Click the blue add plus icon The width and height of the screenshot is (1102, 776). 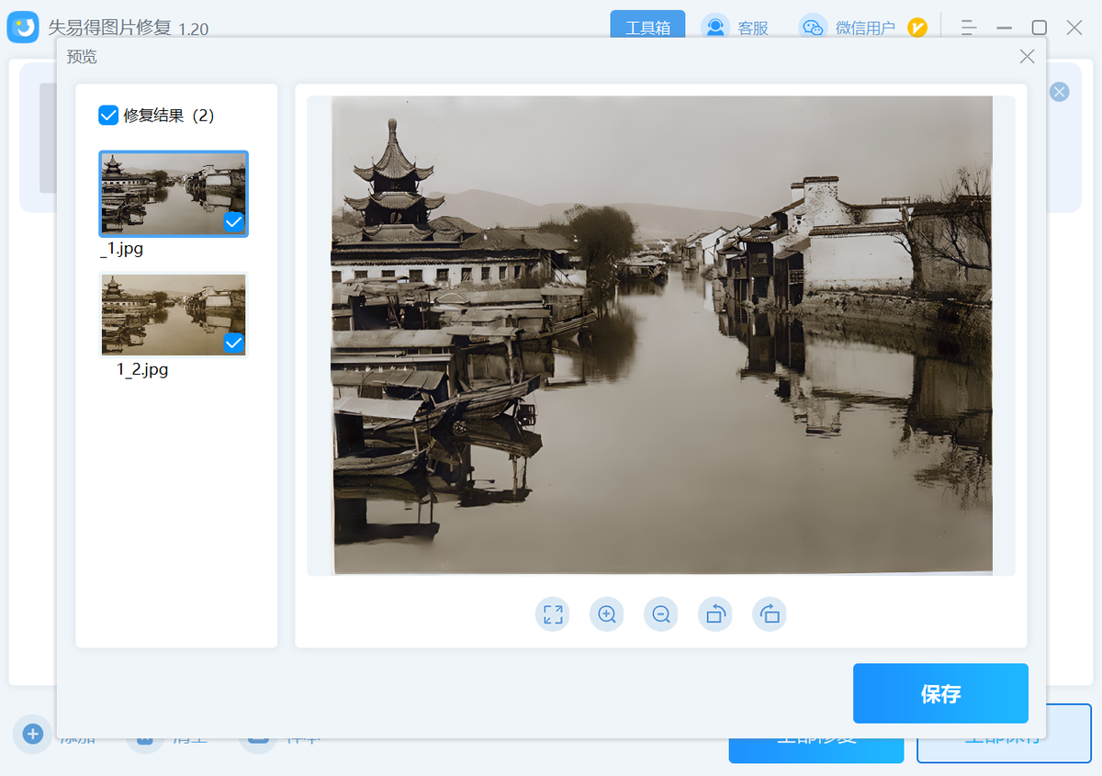[x=33, y=734]
